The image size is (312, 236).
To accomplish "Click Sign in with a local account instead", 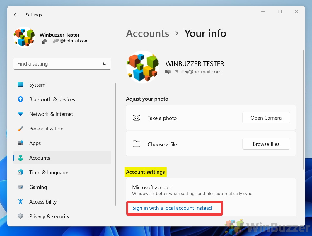I will (x=172, y=208).
